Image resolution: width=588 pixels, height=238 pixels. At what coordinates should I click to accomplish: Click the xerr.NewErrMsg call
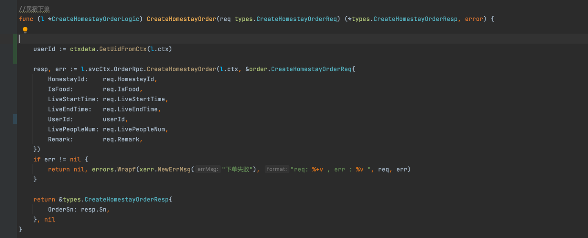click(165, 169)
